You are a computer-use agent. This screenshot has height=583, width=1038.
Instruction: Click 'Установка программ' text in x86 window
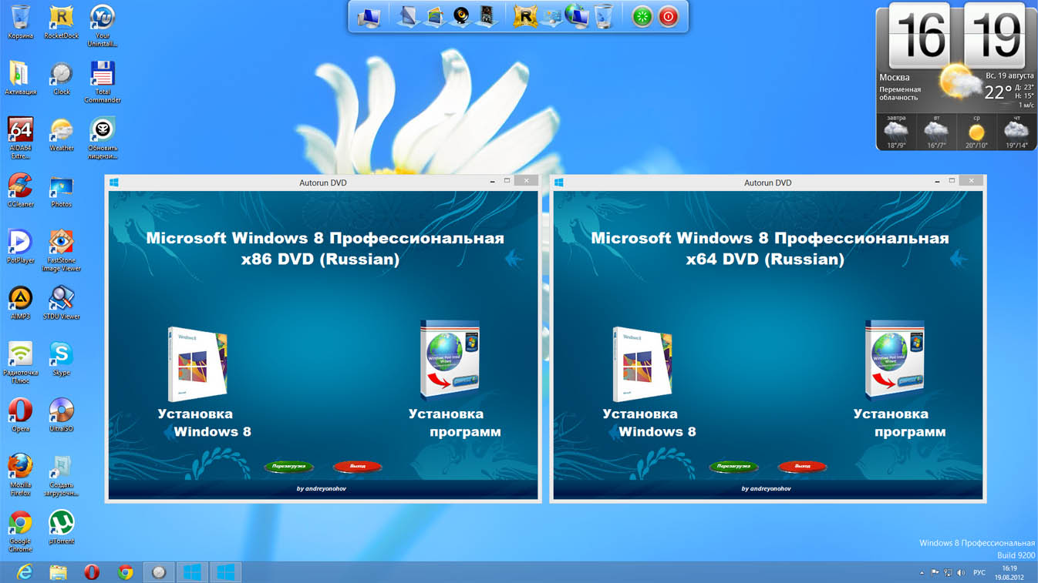point(454,423)
